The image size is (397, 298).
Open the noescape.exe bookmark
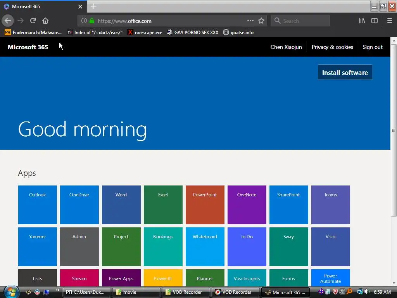pyautogui.click(x=145, y=33)
